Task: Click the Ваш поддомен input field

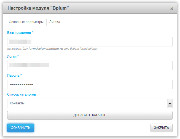Action: 90,42
